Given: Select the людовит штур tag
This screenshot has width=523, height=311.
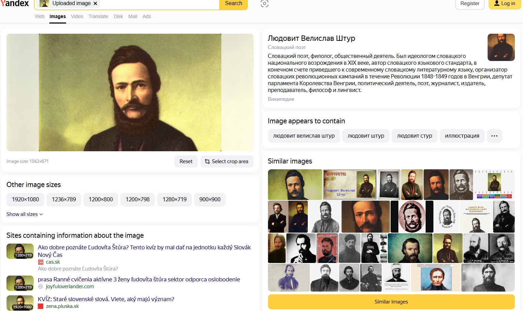Looking at the screenshot, I should (366, 136).
